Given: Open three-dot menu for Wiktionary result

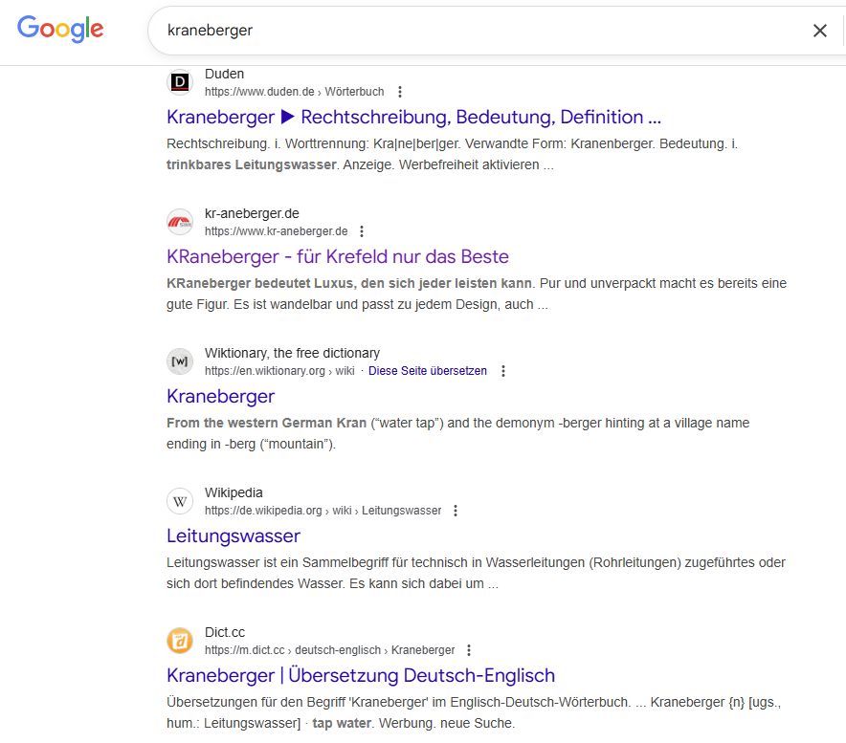Looking at the screenshot, I should coord(503,371).
